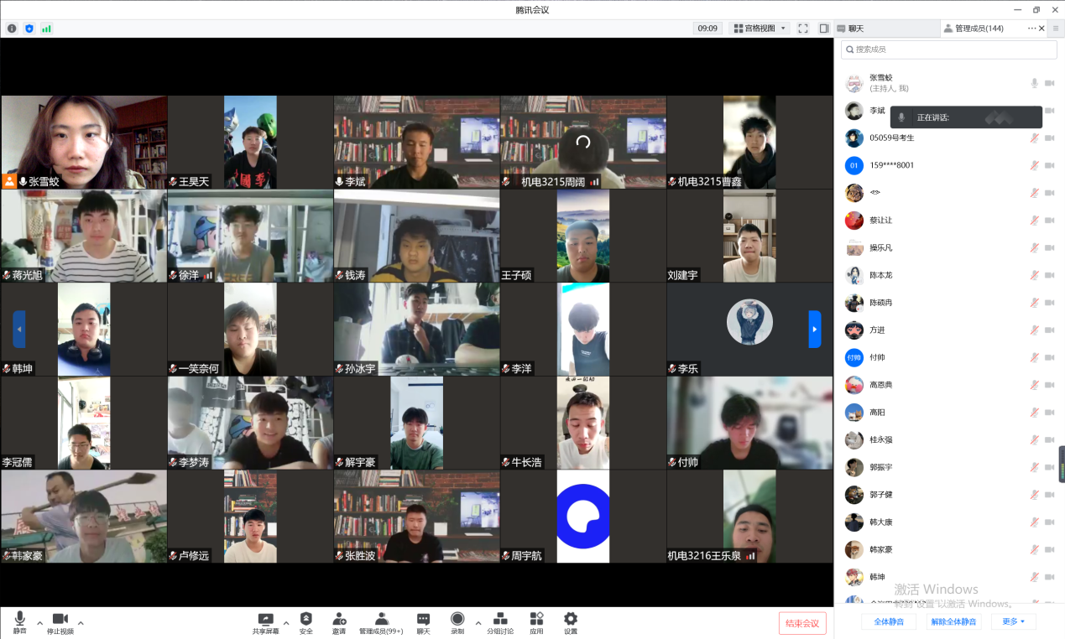Select 机电3216王乐泉 video tile
The width and height of the screenshot is (1065, 639).
point(749,517)
